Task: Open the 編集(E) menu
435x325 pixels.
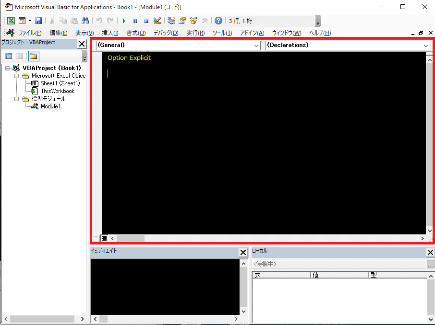Action: click(58, 33)
